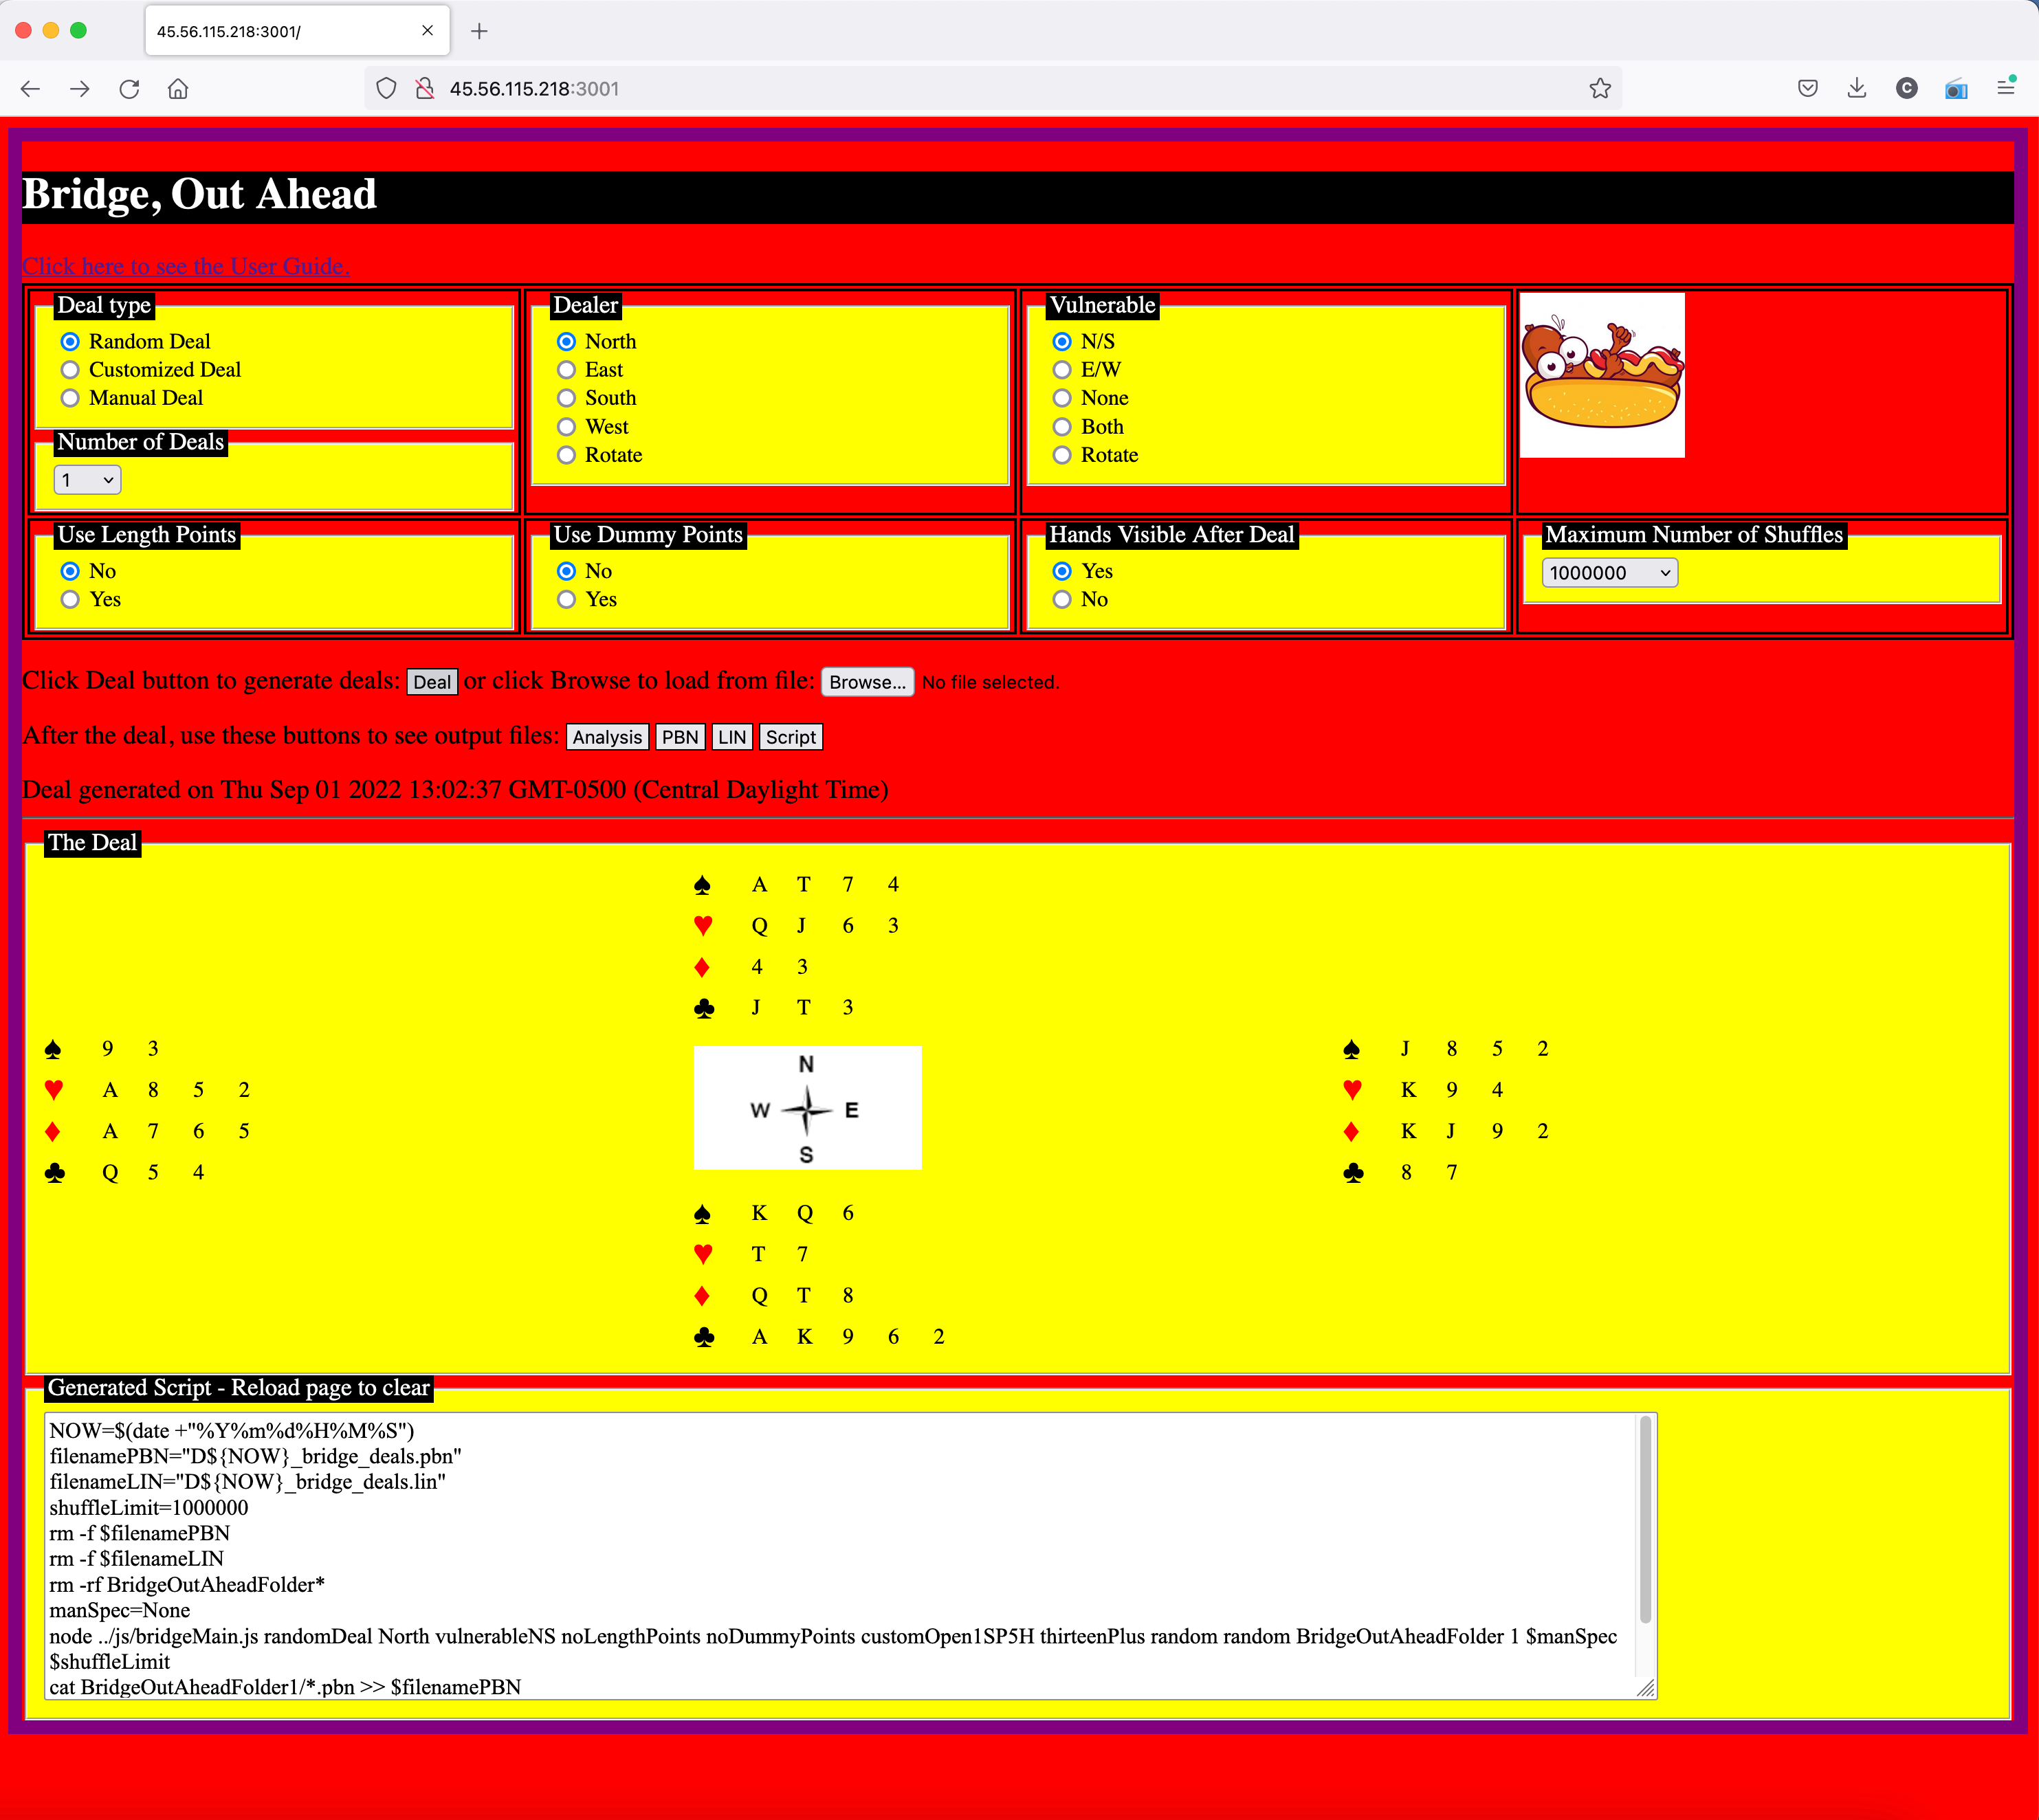Click East hand's club suit symbol
The image size is (2039, 1820).
[x=1353, y=1173]
